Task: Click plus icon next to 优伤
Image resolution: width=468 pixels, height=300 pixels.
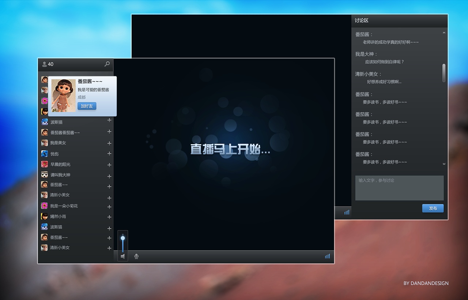Action: (109, 154)
